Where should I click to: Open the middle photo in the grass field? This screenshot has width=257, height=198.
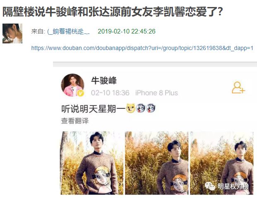pyautogui.click(x=156, y=163)
